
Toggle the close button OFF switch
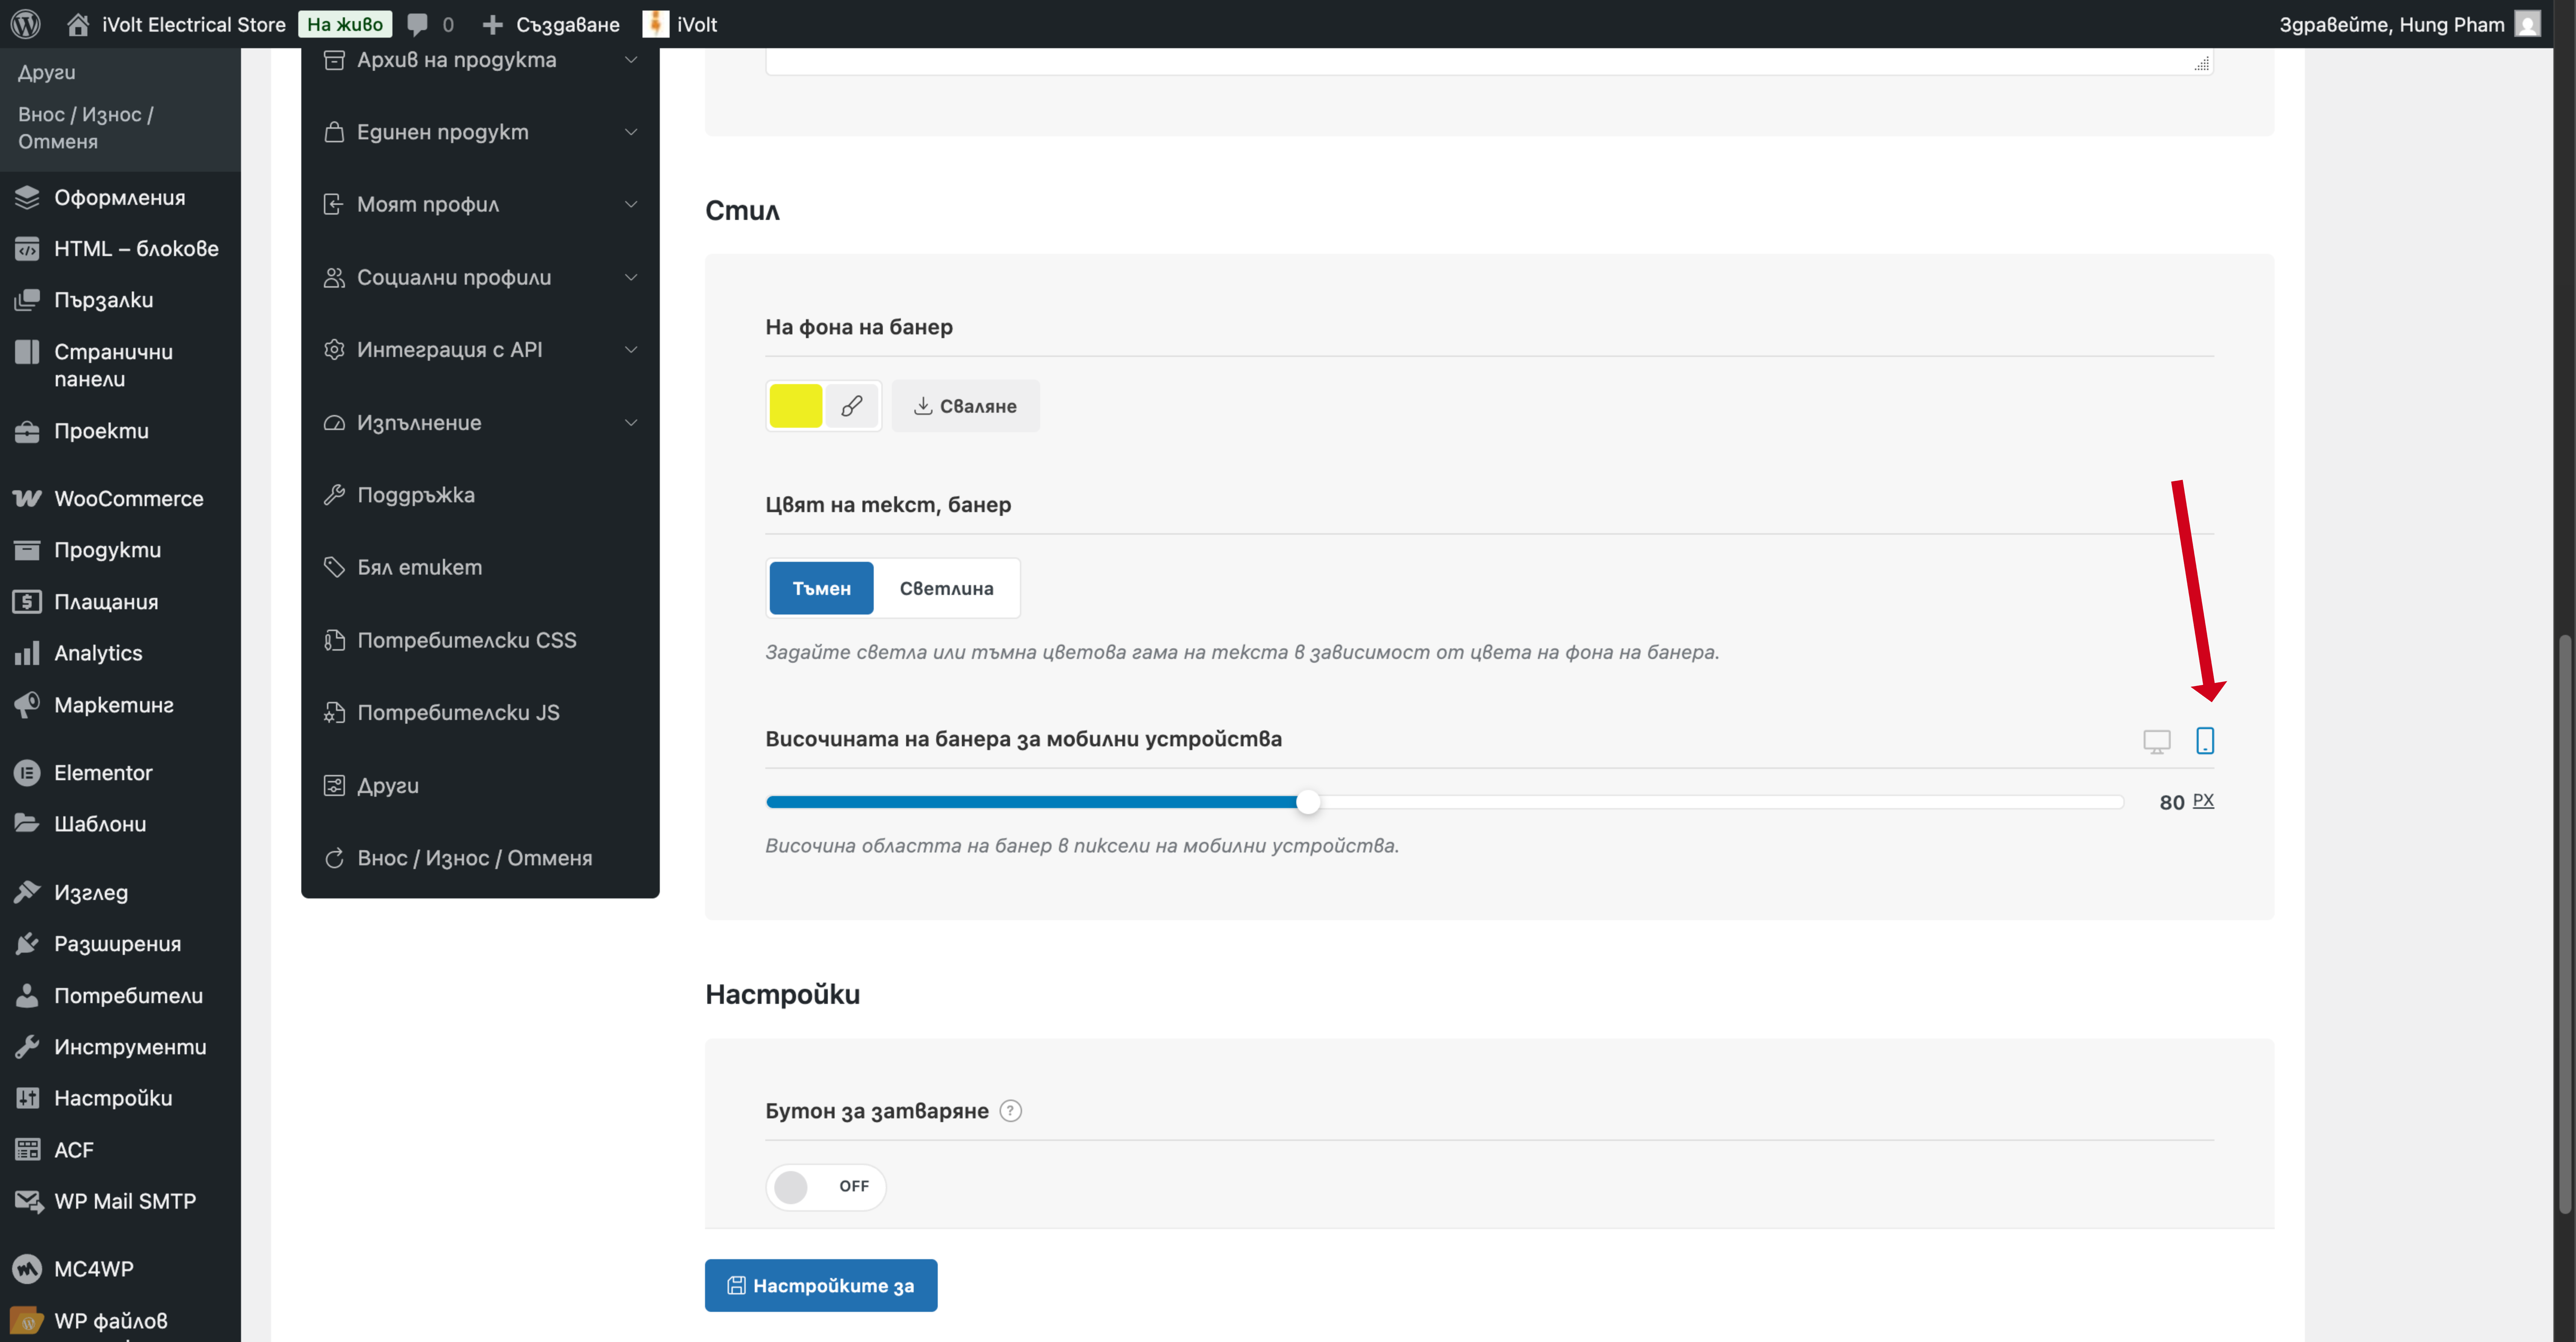click(825, 1187)
